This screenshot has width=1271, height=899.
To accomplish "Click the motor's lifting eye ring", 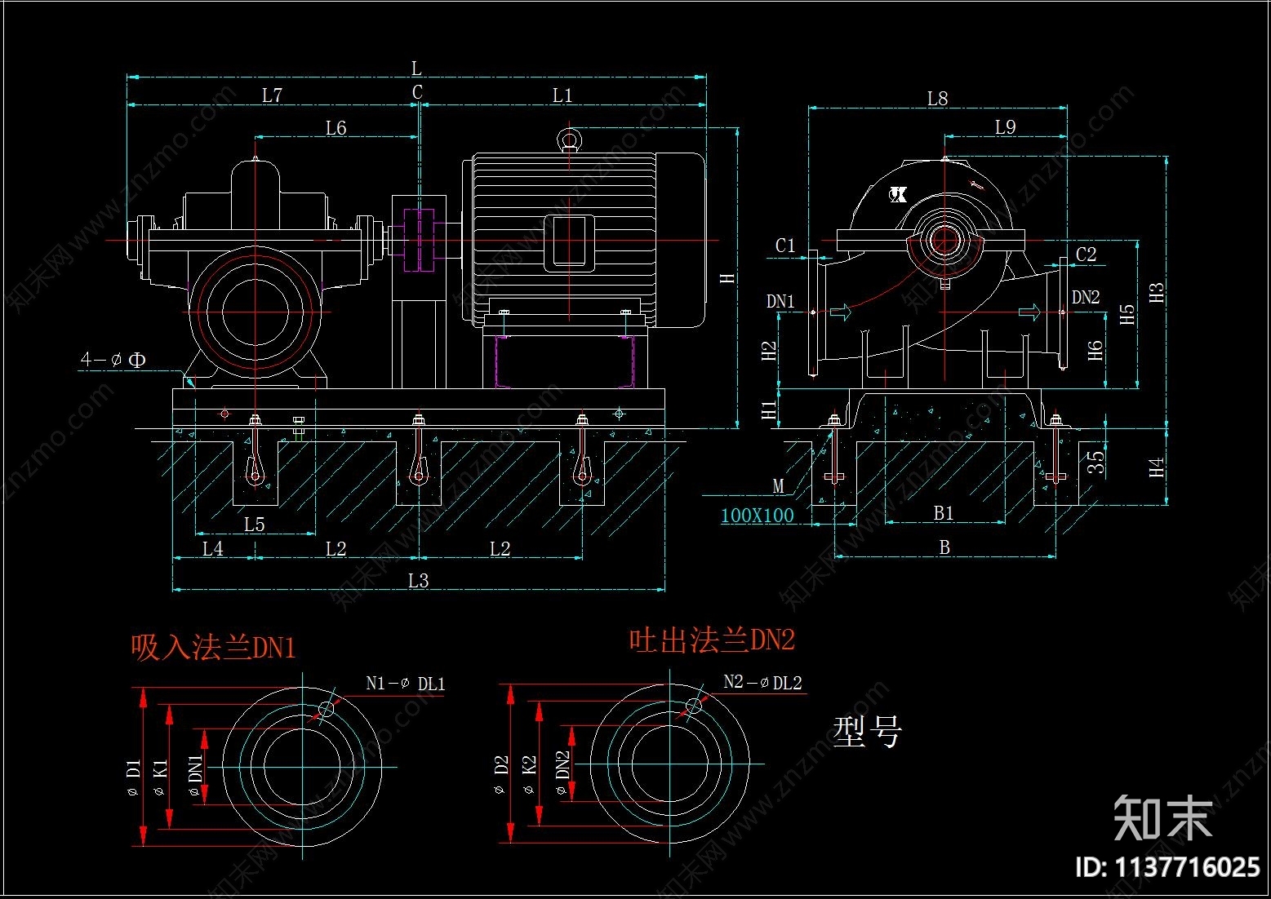I will [570, 140].
